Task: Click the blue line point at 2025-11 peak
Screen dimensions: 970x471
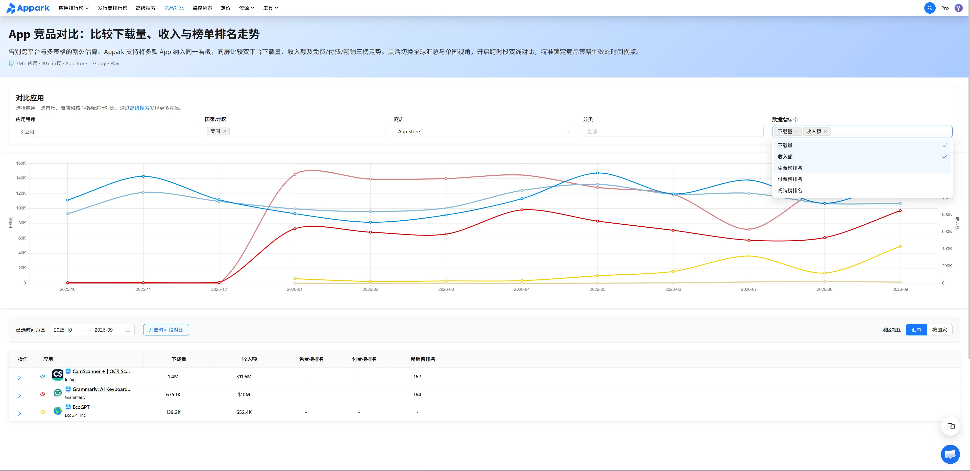Action: click(143, 176)
